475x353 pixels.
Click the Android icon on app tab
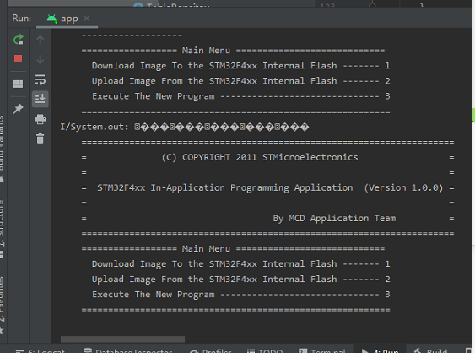click(51, 19)
